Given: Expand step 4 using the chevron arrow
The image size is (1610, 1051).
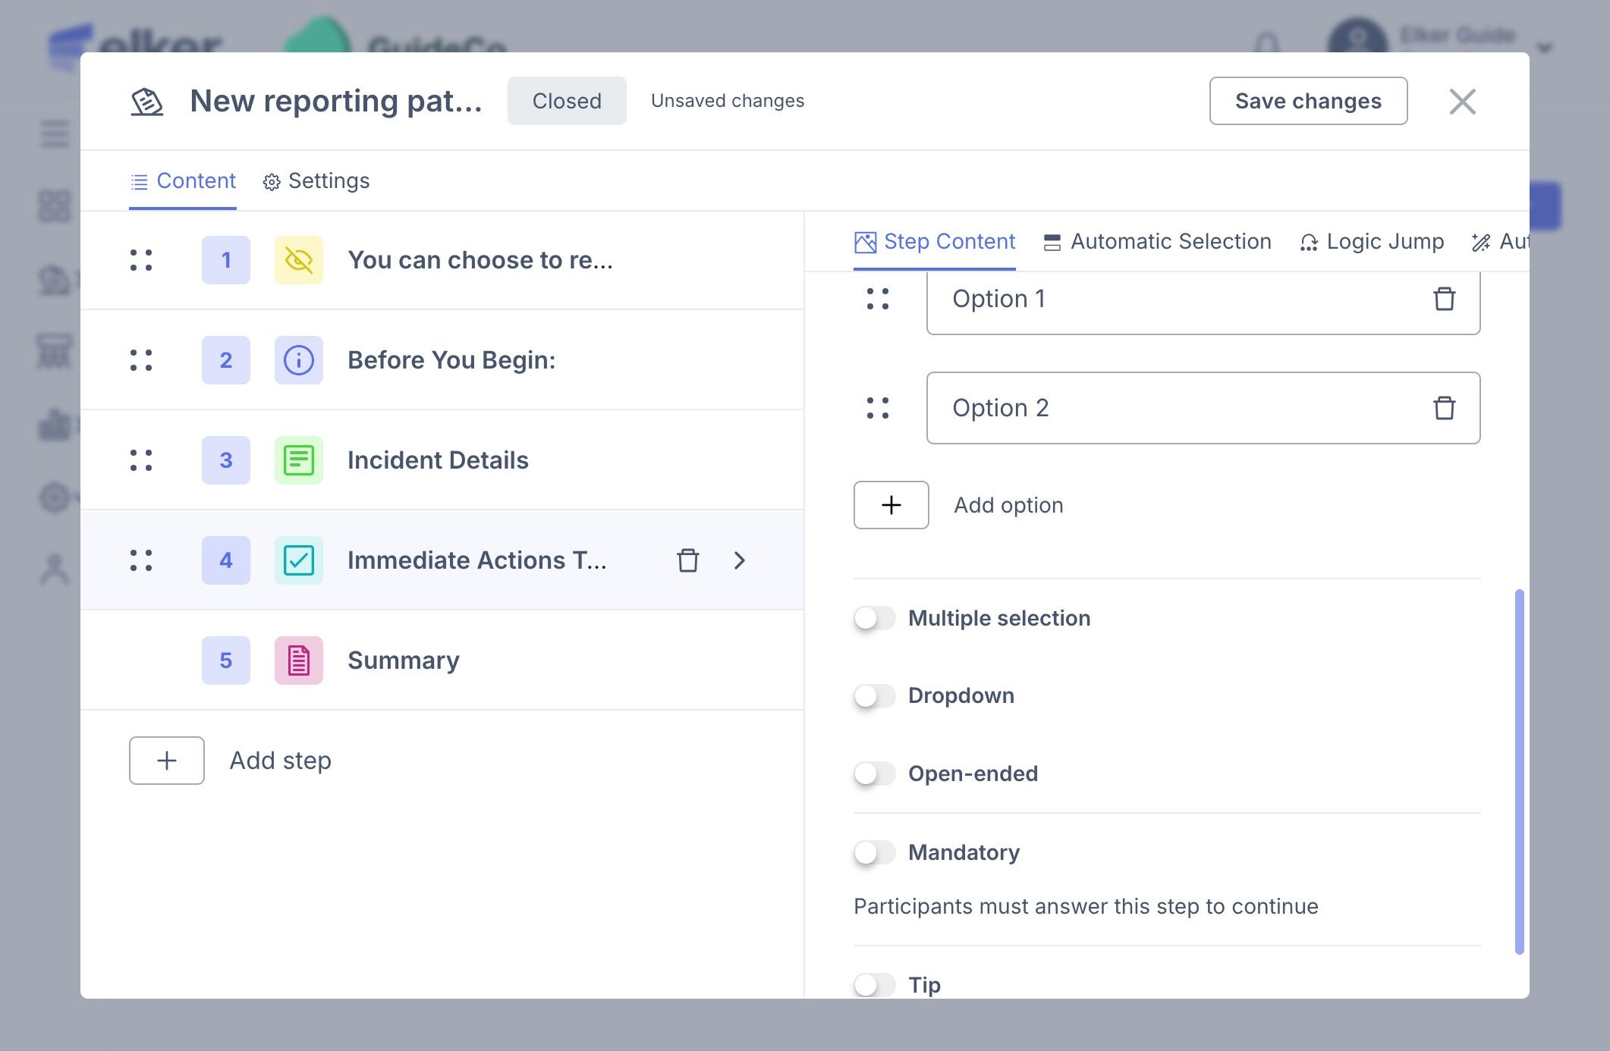Looking at the screenshot, I should click(740, 560).
